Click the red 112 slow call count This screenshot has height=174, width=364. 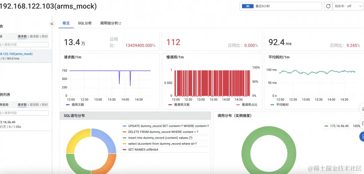174,42
